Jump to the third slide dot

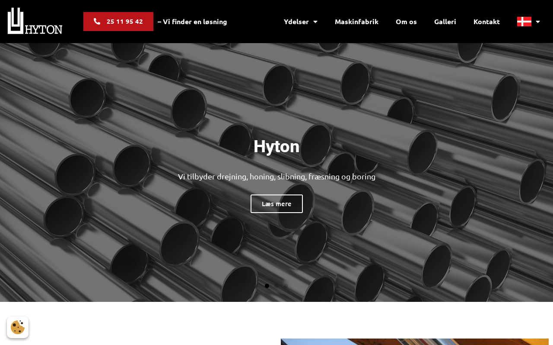tap(286, 286)
